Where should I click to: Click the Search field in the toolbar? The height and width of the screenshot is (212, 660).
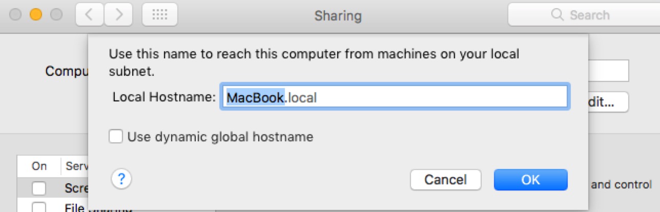584,15
